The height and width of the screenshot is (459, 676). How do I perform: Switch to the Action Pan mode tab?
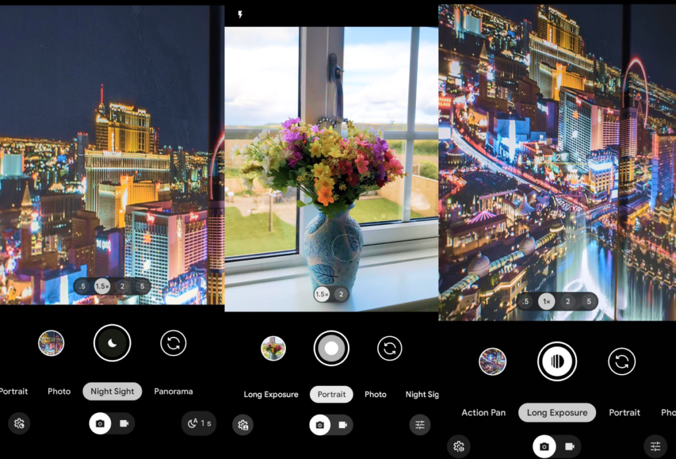pos(483,413)
